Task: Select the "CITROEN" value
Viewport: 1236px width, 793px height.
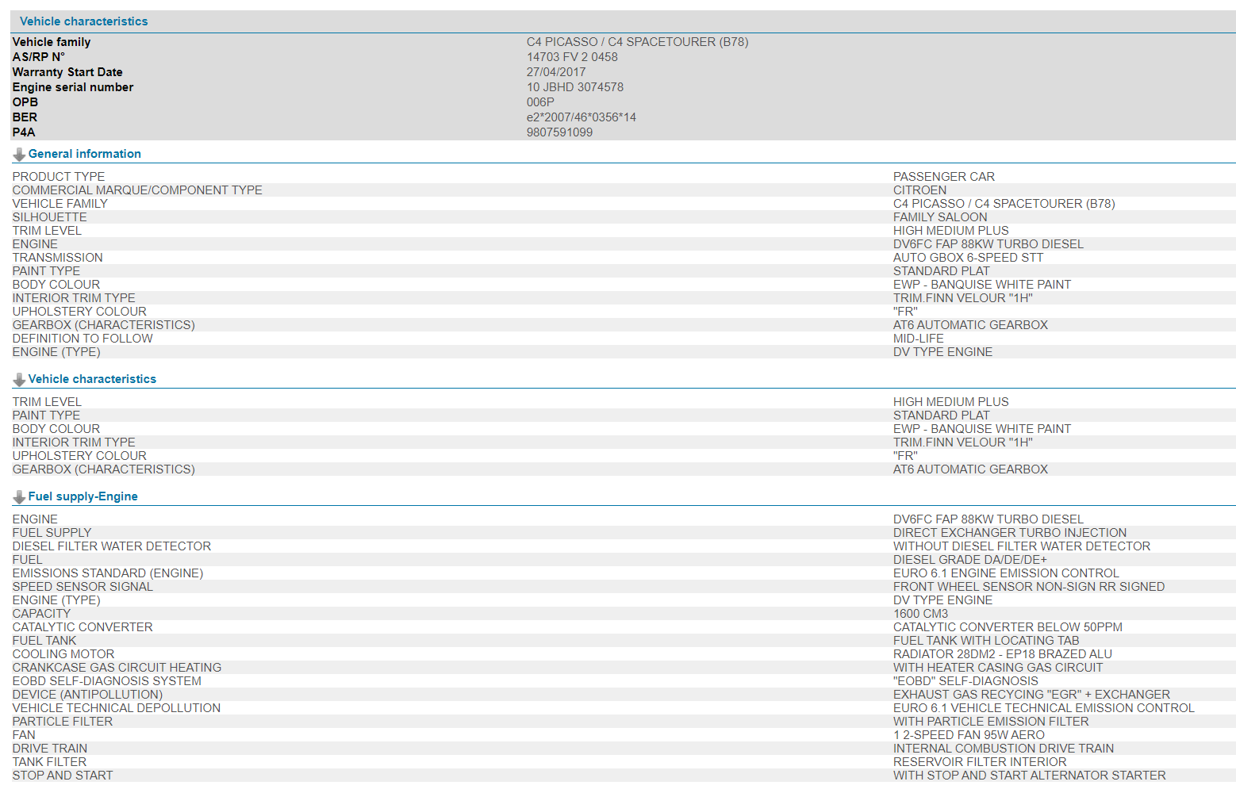Action: [920, 190]
